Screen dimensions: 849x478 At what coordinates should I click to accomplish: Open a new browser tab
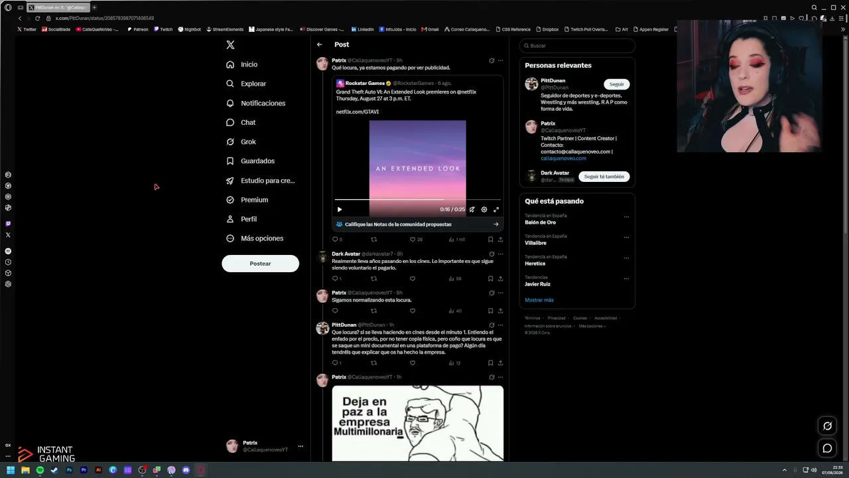coord(94,7)
